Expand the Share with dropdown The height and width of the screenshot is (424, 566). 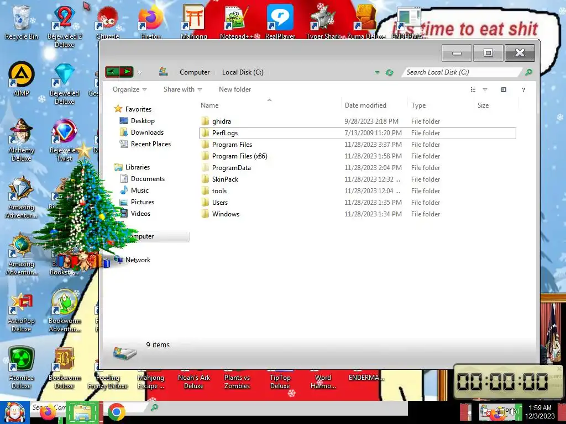(x=182, y=89)
